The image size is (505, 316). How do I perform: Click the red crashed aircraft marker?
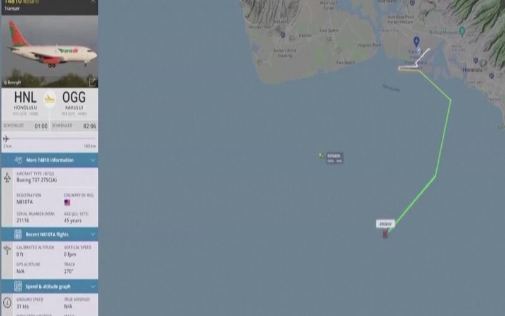coord(385,234)
